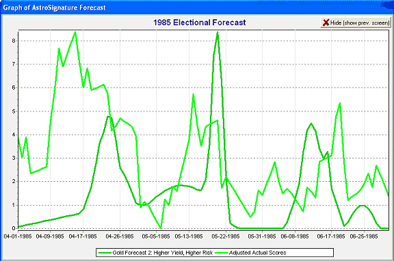Click the 05-13-1985 date axis label
Viewport: 394px width, 261px height.
pos(189,236)
